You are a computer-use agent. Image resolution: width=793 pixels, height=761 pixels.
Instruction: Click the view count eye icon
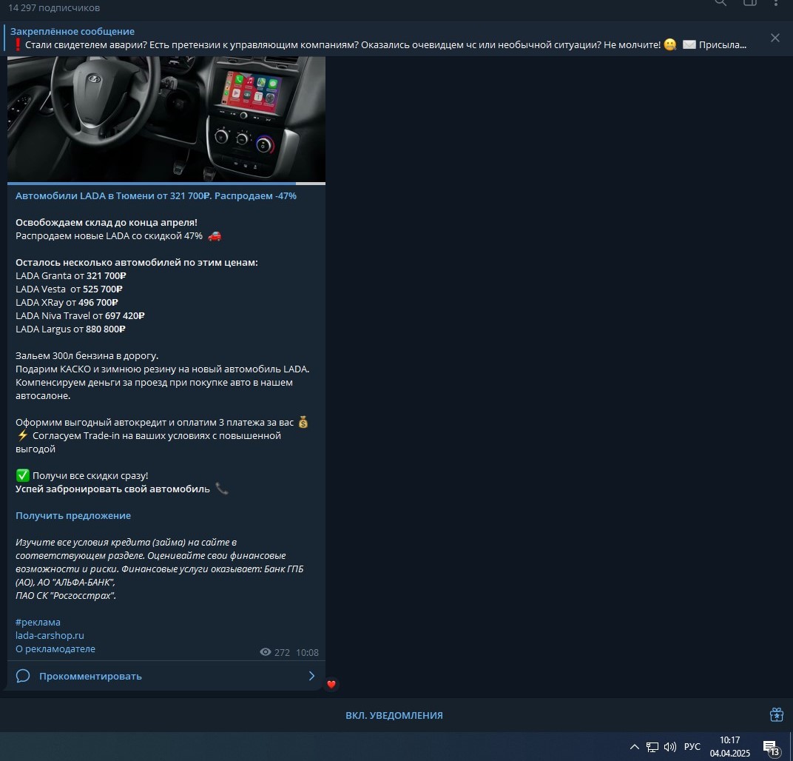(265, 652)
